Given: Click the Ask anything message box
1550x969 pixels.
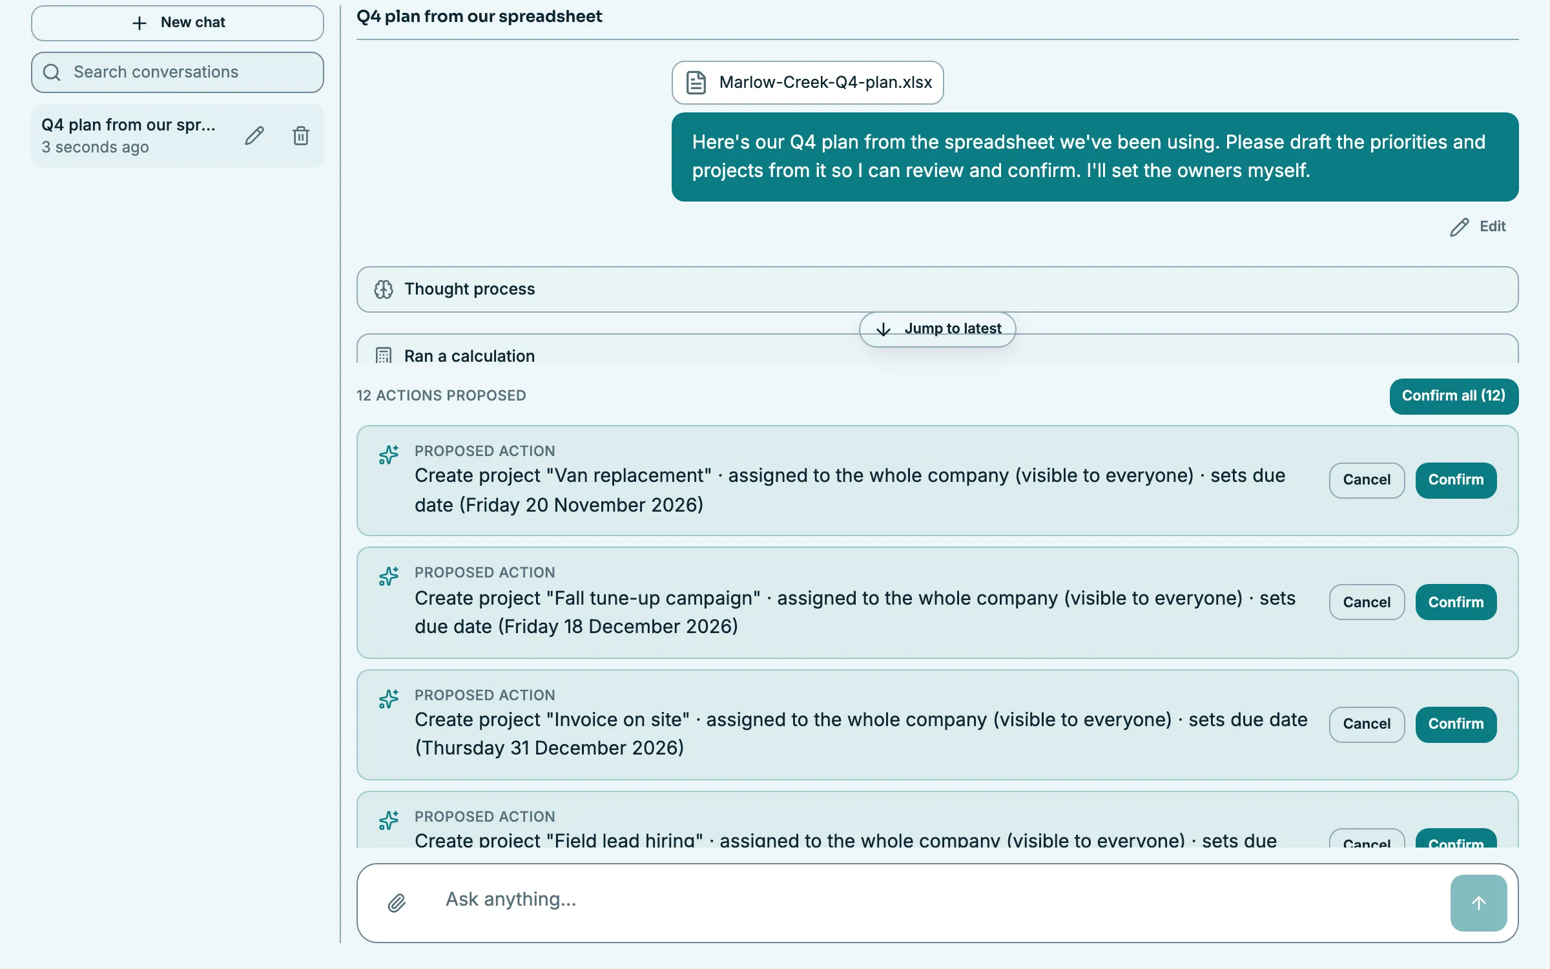Looking at the screenshot, I should [937, 902].
